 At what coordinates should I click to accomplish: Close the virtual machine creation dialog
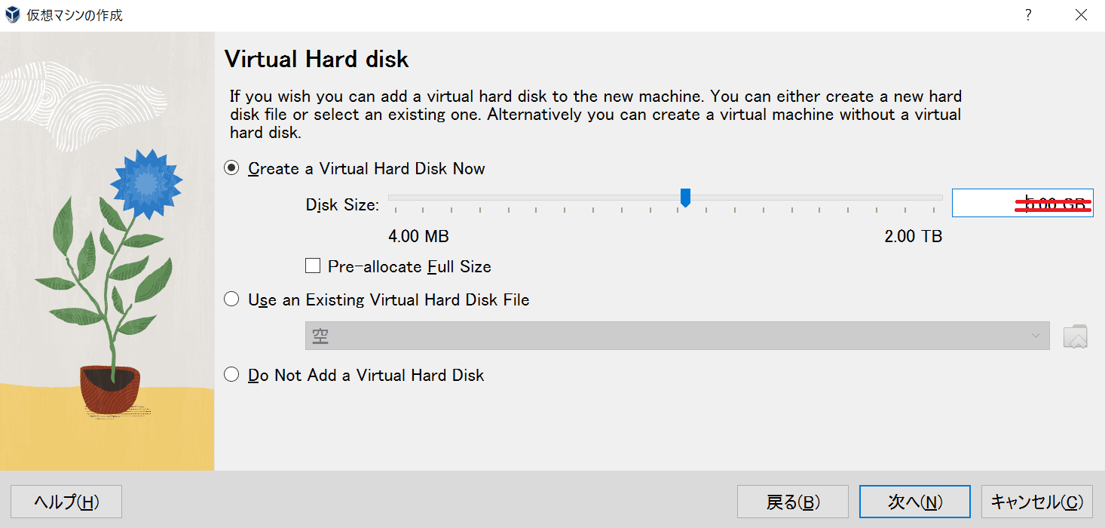click(1081, 15)
